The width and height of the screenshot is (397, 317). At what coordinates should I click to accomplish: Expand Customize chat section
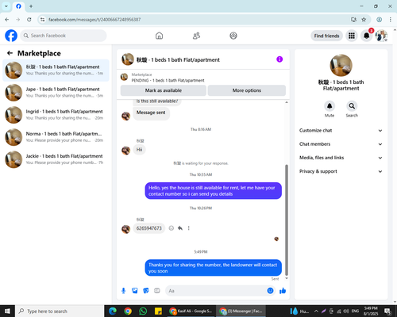341,131
